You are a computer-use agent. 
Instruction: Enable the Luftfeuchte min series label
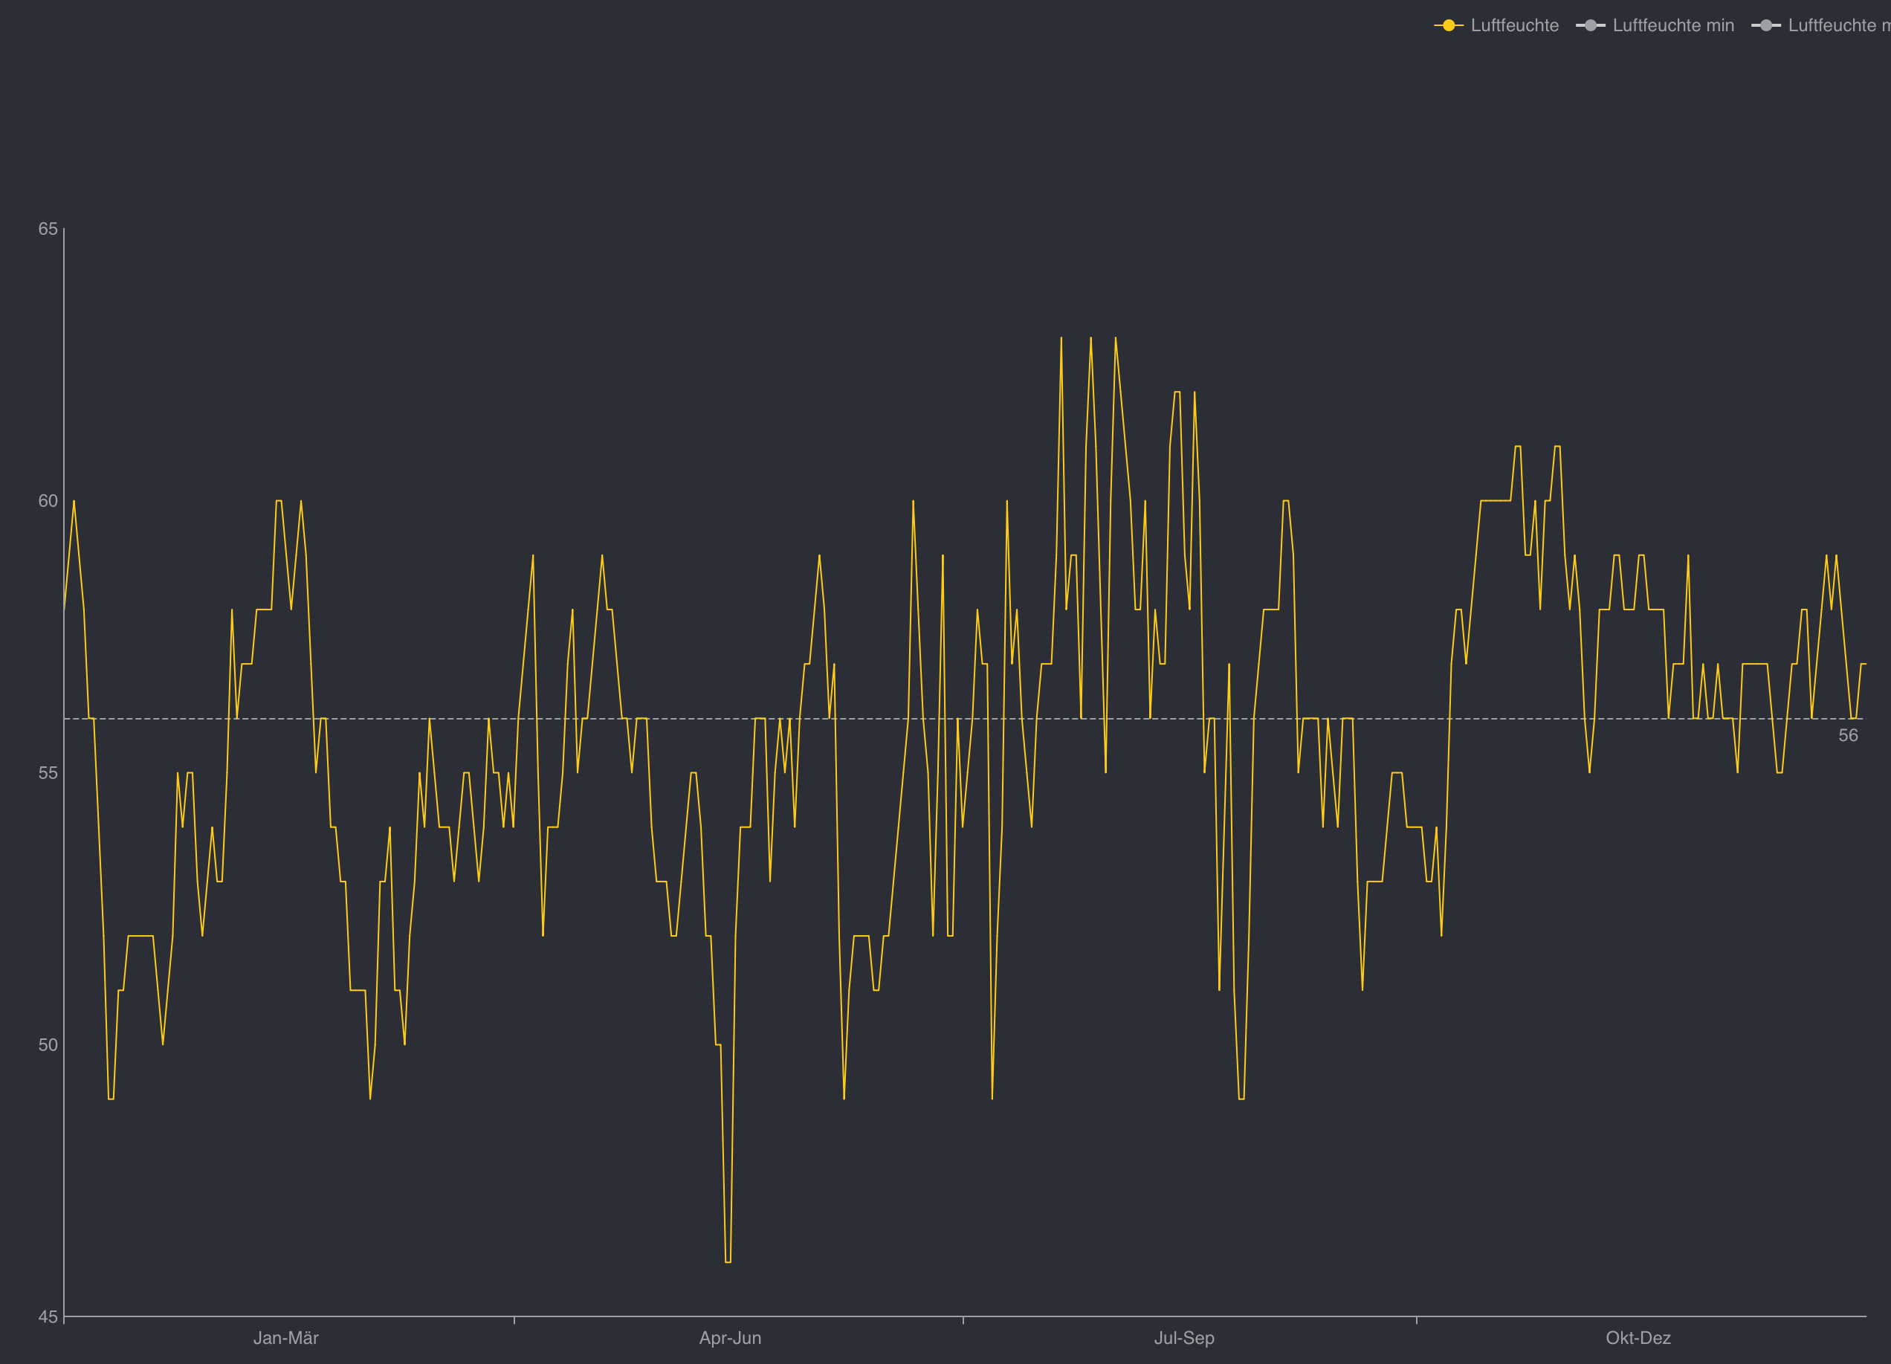tap(1672, 26)
